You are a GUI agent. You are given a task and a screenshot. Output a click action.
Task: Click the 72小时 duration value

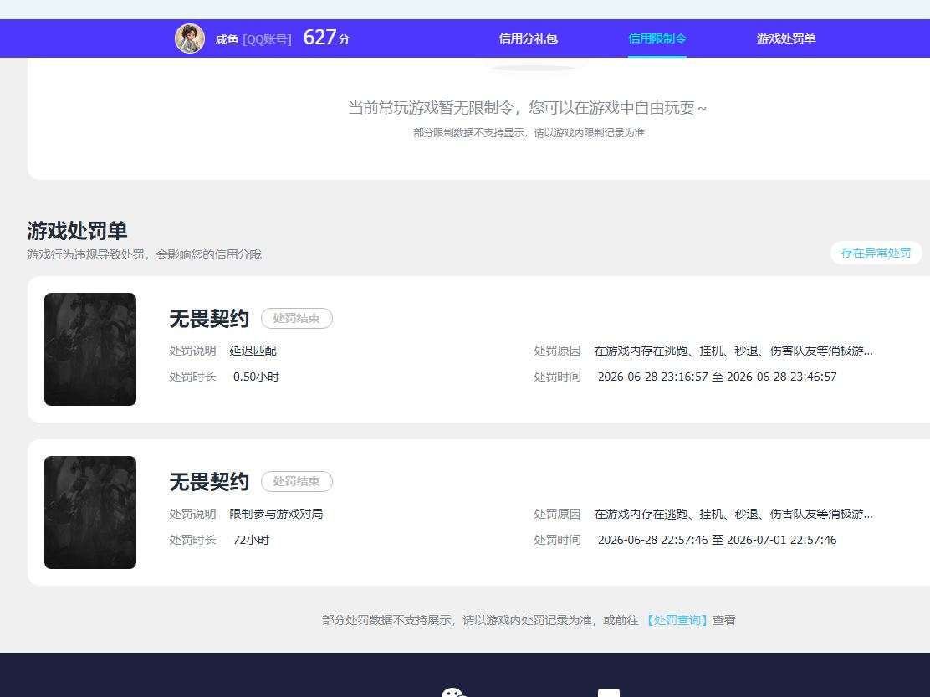(252, 540)
